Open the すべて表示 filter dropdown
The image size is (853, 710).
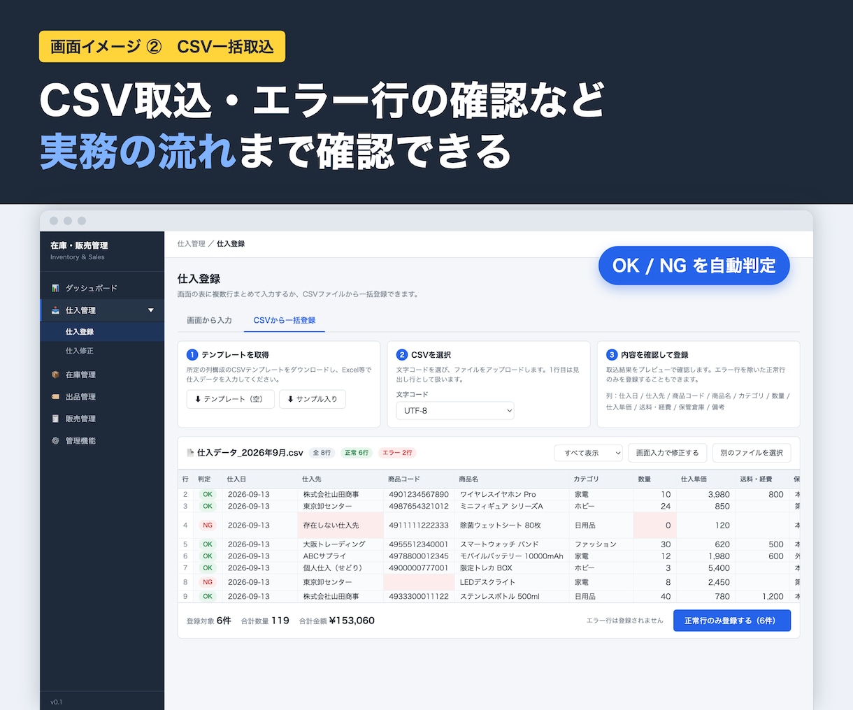pos(589,453)
